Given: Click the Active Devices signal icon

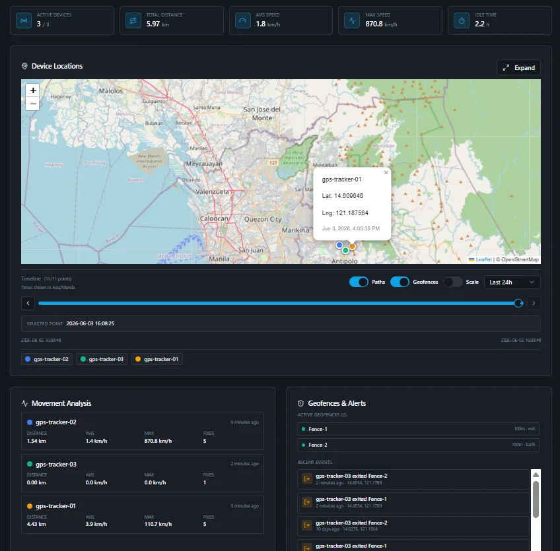Looking at the screenshot, I should pyautogui.click(x=24, y=20).
